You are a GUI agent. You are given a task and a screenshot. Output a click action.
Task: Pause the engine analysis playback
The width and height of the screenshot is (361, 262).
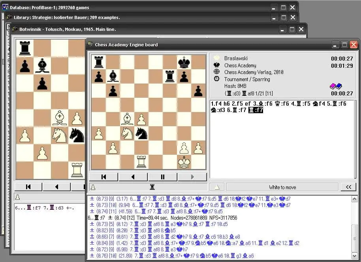pos(162,177)
